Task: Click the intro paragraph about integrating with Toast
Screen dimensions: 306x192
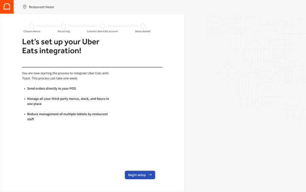Action: (65, 76)
